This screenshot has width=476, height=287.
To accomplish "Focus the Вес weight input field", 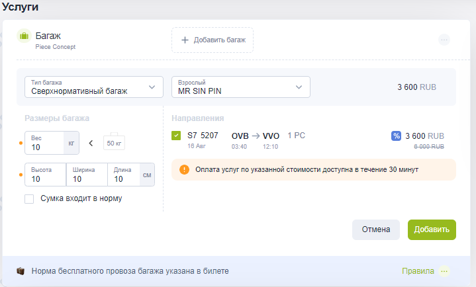I will point(44,143).
